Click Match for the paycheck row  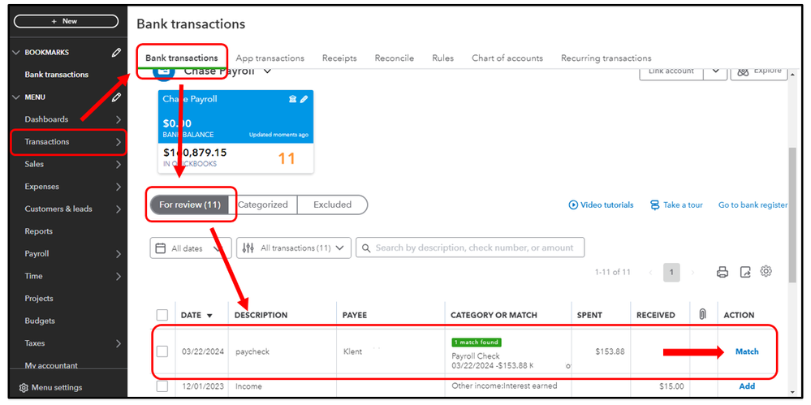point(747,351)
